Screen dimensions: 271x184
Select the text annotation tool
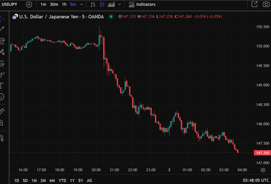(x=2, y=86)
